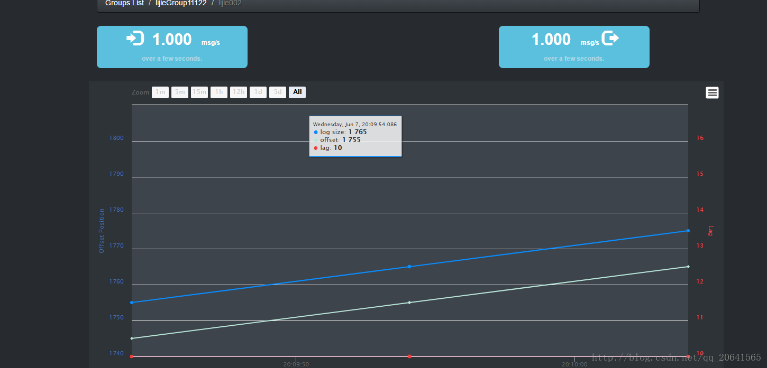Click the tooltip 'offset: 1 755' line
767x368 pixels.
tap(337, 140)
